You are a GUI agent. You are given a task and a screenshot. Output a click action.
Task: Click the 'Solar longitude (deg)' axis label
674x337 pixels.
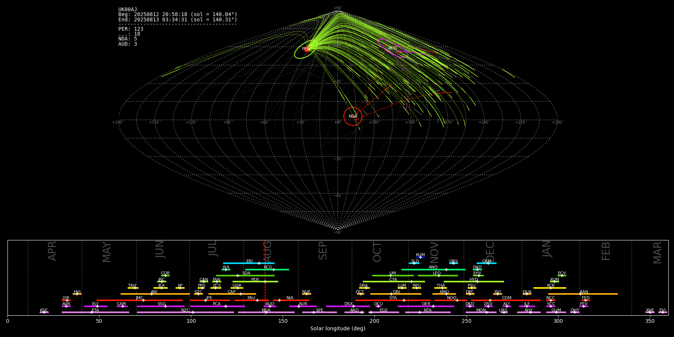(338, 329)
